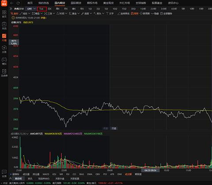212x185 pixels.
Task: Select the mouse cursor drawing tool
Action: pyautogui.click(x=15, y=14)
